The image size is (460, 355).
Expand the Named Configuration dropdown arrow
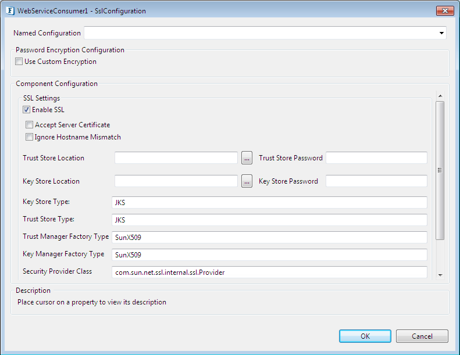[441, 33]
